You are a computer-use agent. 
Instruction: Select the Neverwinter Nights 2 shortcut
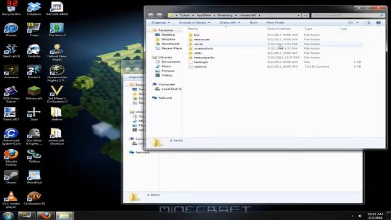(x=57, y=73)
